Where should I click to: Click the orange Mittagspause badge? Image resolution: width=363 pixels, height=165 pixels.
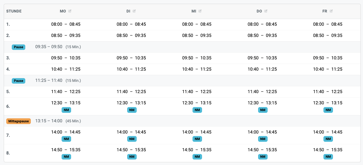click(19, 121)
